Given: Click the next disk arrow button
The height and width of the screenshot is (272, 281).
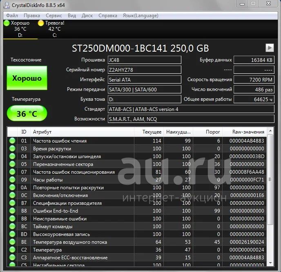Looking at the screenshot, I should [x=270, y=48].
